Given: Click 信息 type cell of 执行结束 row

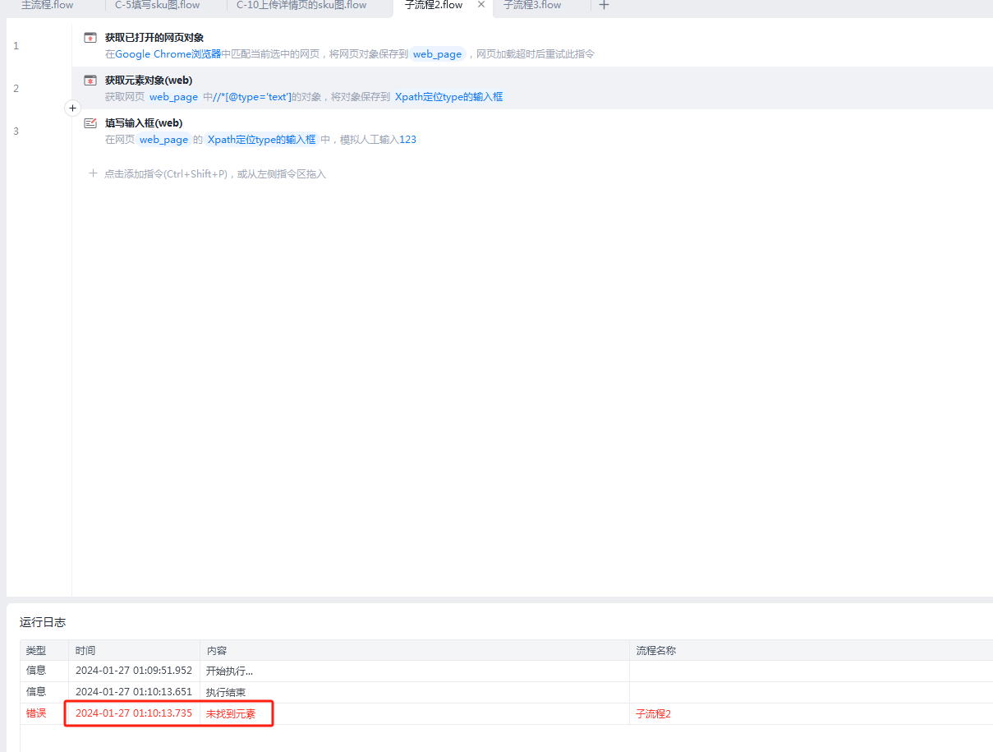Looking at the screenshot, I should [x=36, y=692].
